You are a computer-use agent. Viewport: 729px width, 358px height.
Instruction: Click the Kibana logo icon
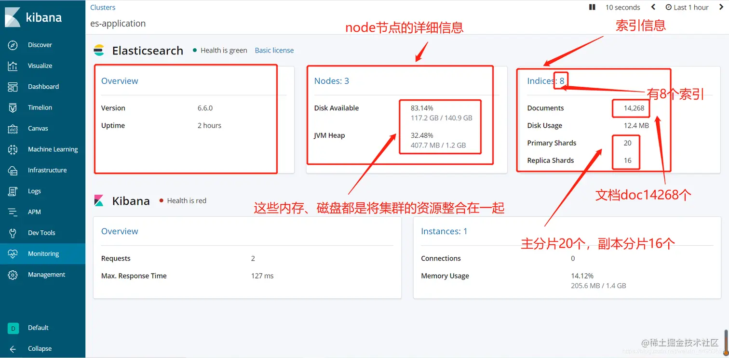coord(13,17)
